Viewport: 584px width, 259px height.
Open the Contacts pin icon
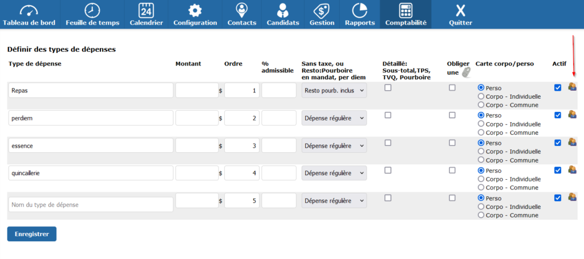(x=241, y=10)
